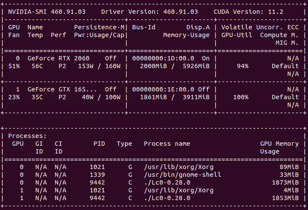Click the Process name column header
This screenshot has height=210, width=308.
(167, 144)
